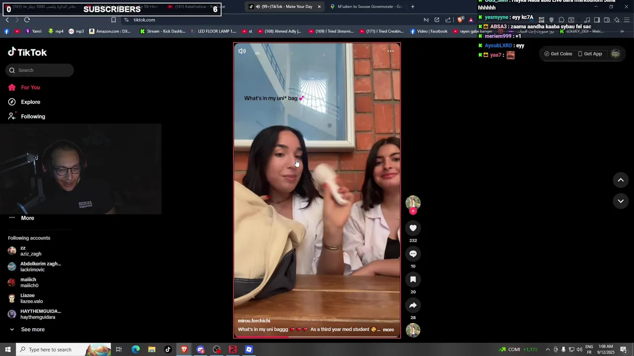Open a new browser tab

413,6
